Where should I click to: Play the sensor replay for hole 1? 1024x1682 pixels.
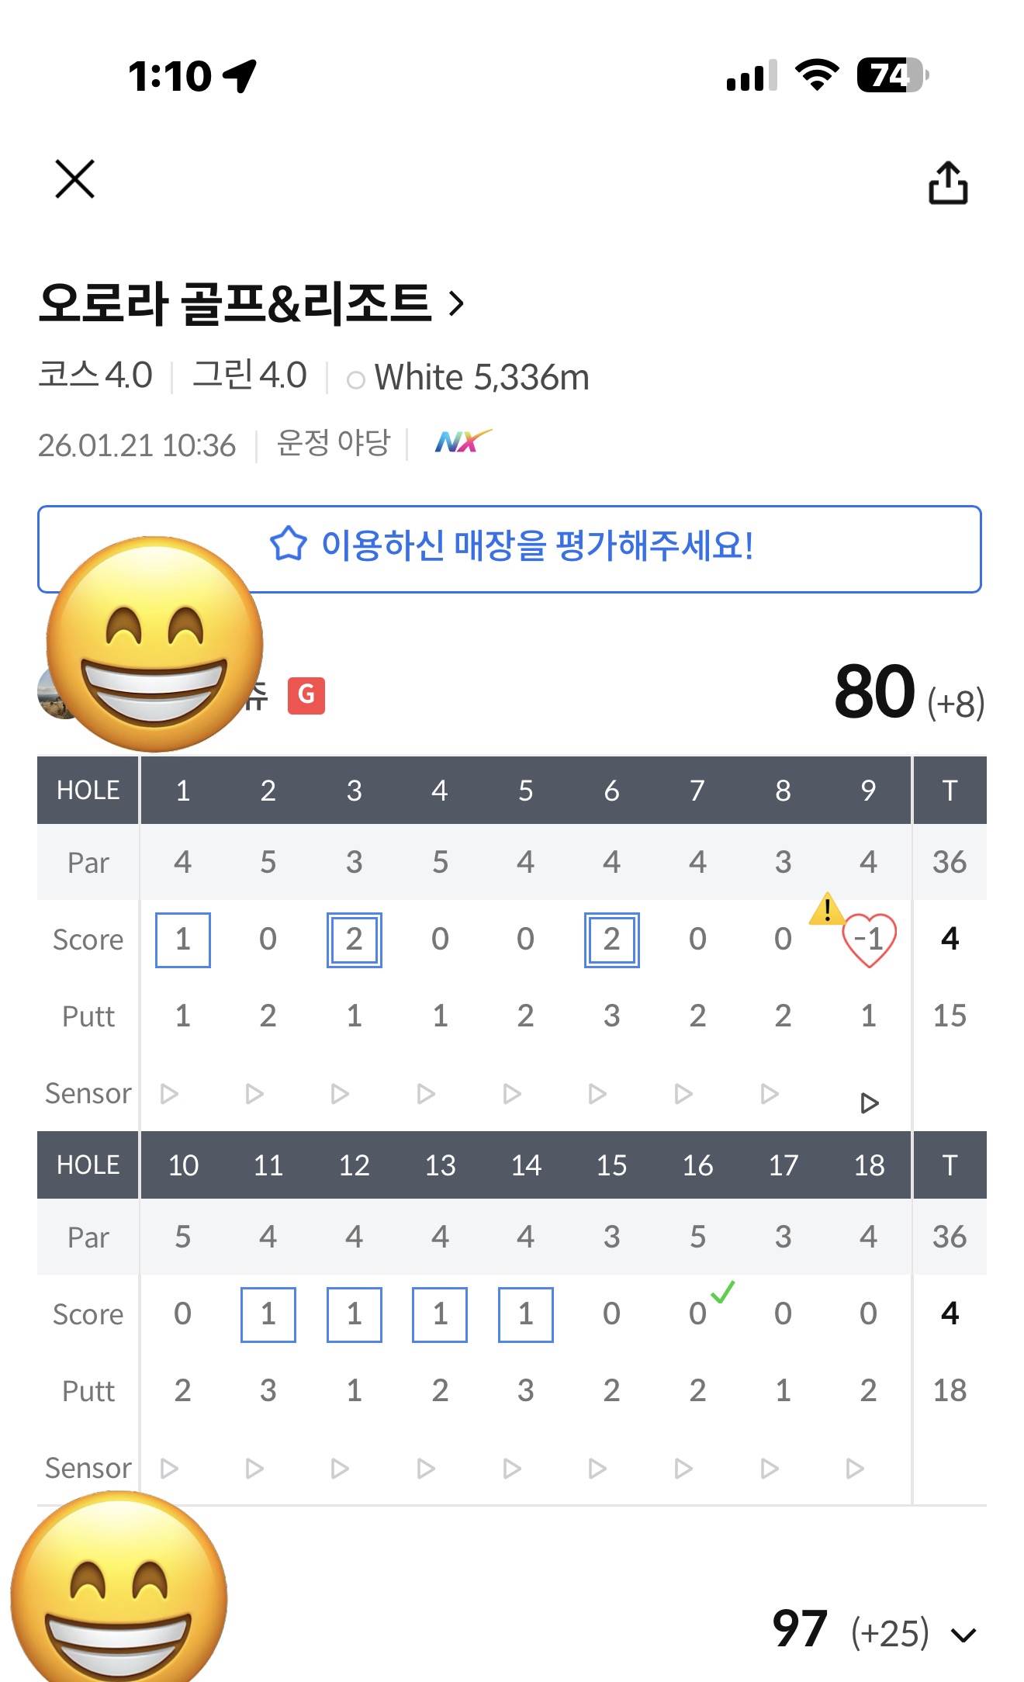(169, 1094)
